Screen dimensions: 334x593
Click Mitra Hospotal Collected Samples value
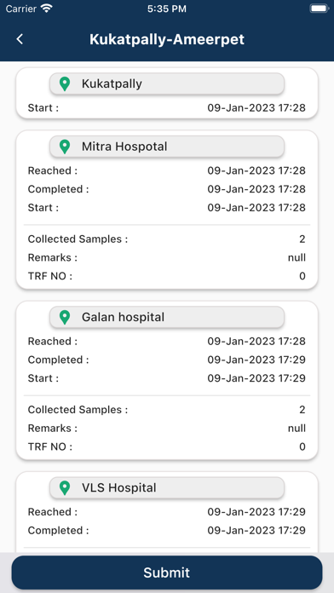tap(302, 239)
